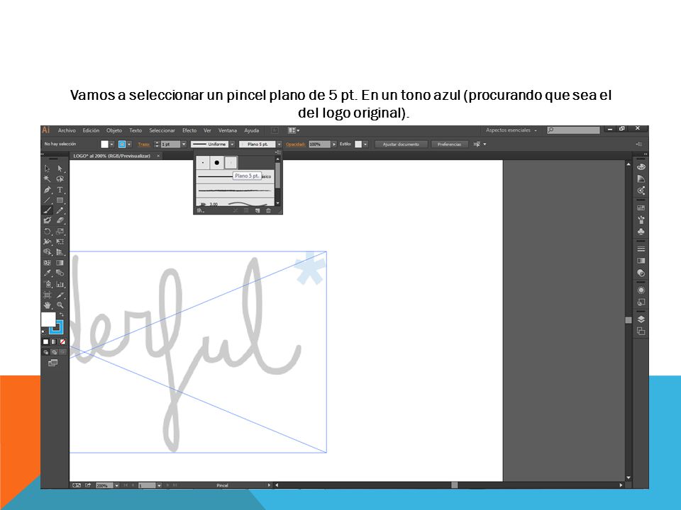Click the Preferencias button

(x=449, y=144)
